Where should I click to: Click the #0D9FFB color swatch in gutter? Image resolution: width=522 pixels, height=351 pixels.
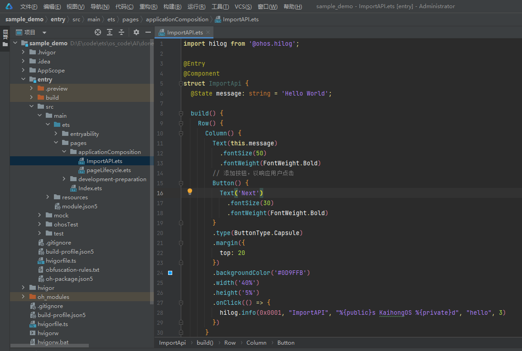170,273
